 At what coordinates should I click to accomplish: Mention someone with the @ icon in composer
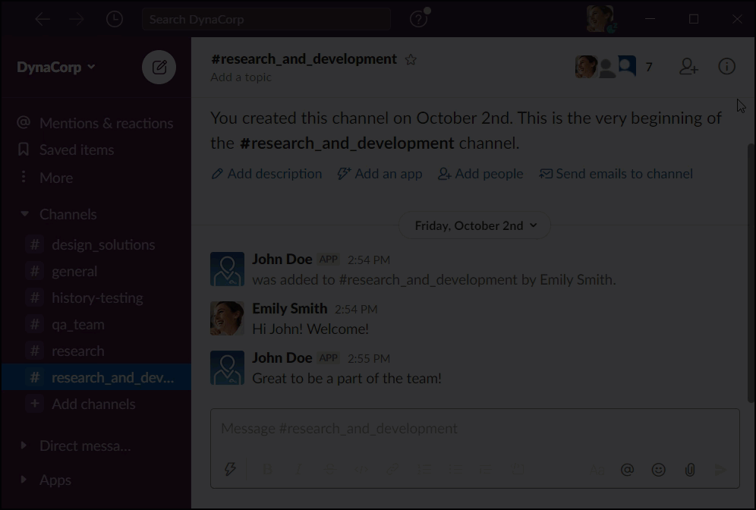click(627, 470)
